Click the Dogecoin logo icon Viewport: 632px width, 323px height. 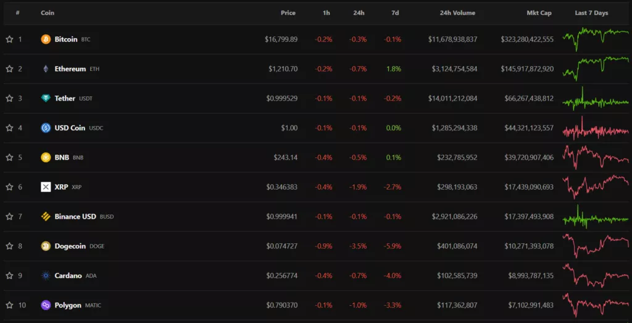coord(46,246)
